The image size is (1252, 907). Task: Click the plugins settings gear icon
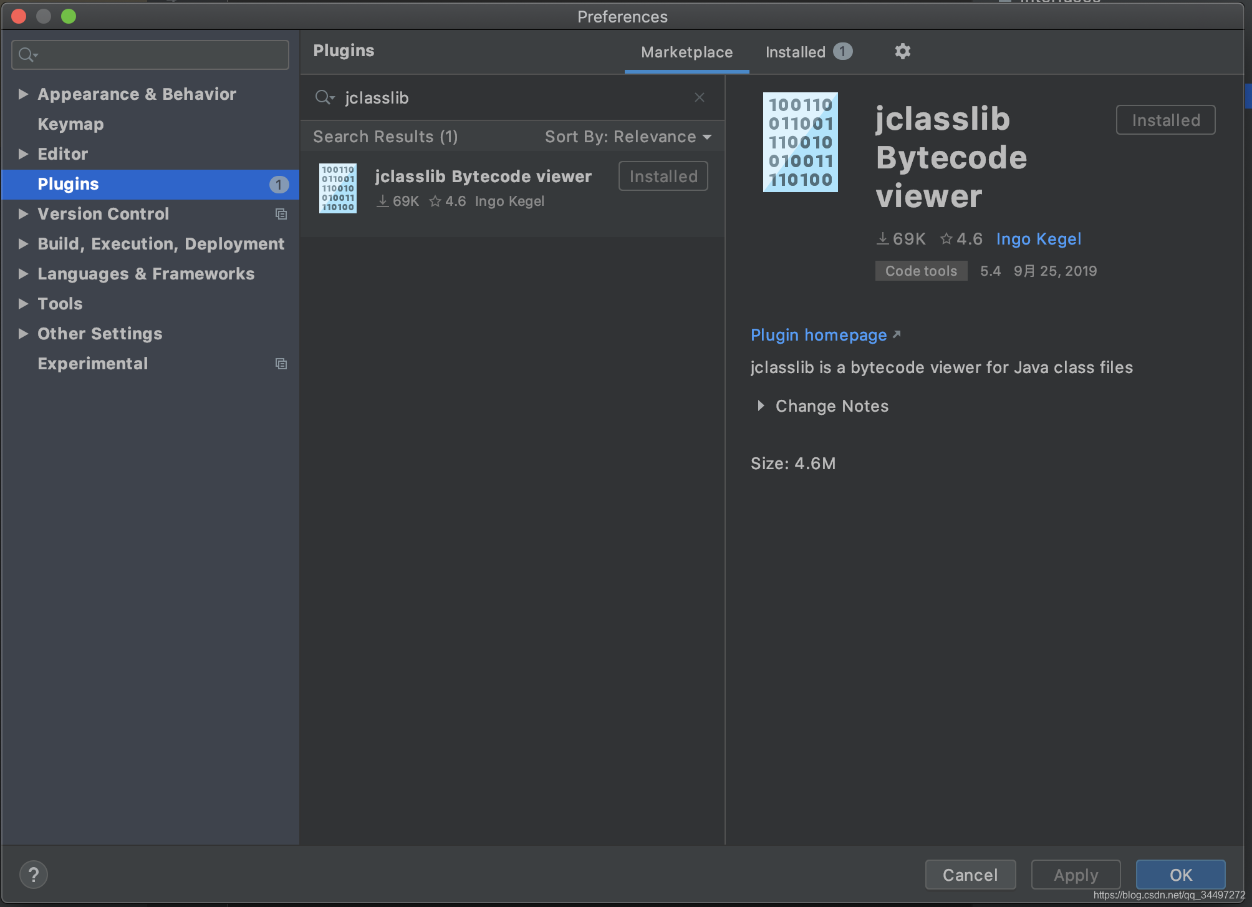[x=902, y=51]
